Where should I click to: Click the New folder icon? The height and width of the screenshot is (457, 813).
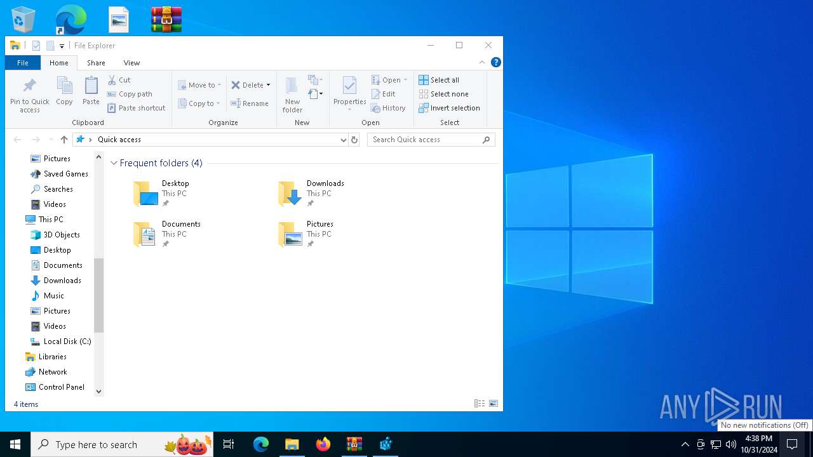292,86
